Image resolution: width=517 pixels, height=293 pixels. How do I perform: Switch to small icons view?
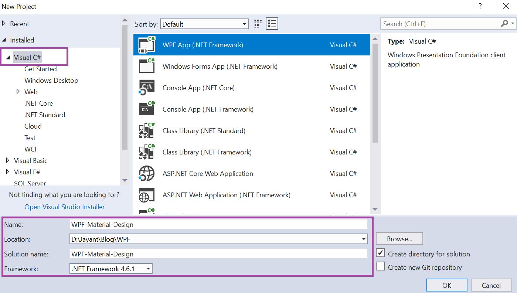[x=258, y=24]
